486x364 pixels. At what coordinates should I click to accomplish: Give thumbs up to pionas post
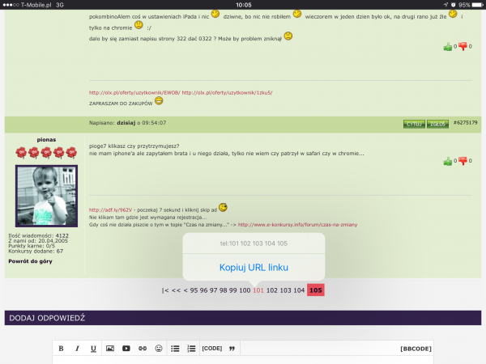coord(447,161)
